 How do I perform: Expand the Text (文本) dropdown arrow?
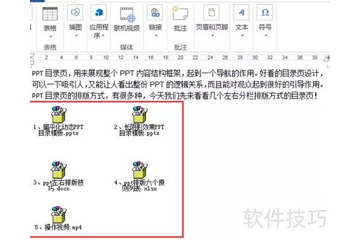[x=242, y=35]
